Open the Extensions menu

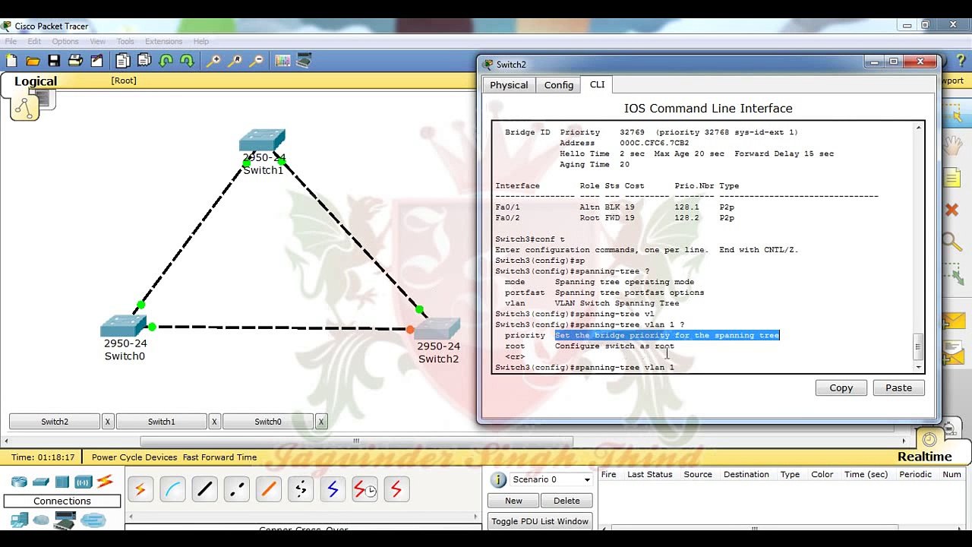pyautogui.click(x=163, y=41)
